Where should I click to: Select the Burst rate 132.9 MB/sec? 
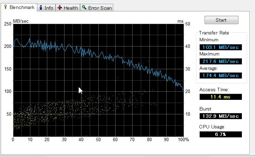click(x=220, y=116)
